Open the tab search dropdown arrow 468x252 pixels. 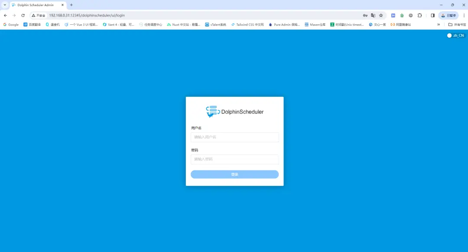[x=5, y=5]
